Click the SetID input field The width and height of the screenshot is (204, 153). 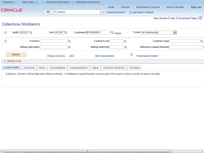click(x=24, y=33)
